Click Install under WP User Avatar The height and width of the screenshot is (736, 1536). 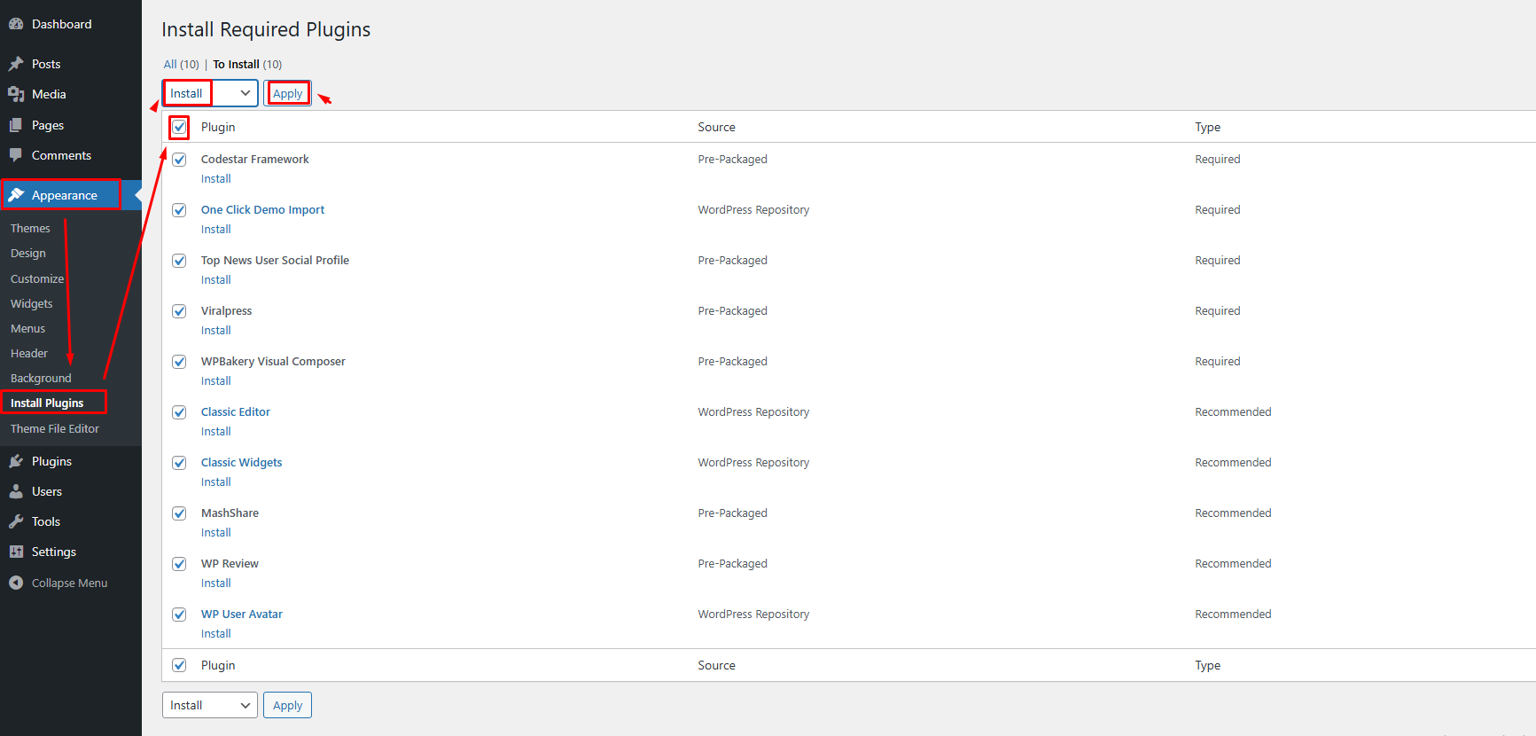coord(215,634)
